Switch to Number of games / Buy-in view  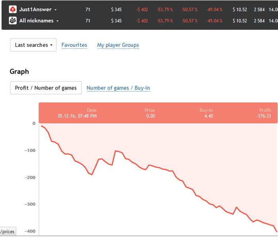[x=118, y=88]
